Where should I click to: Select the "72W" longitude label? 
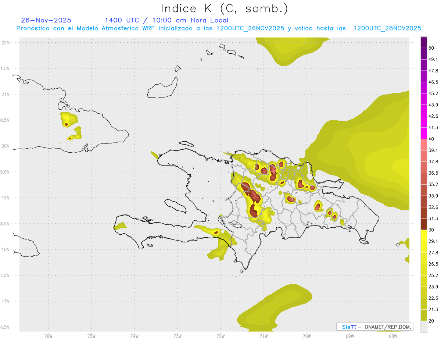[220, 336]
